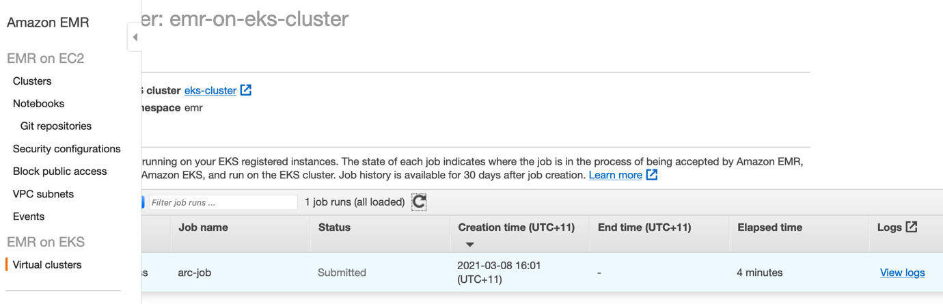Viewport: 943px width, 304px height.
Task: Open View logs for arc-job
Action: [x=902, y=273]
